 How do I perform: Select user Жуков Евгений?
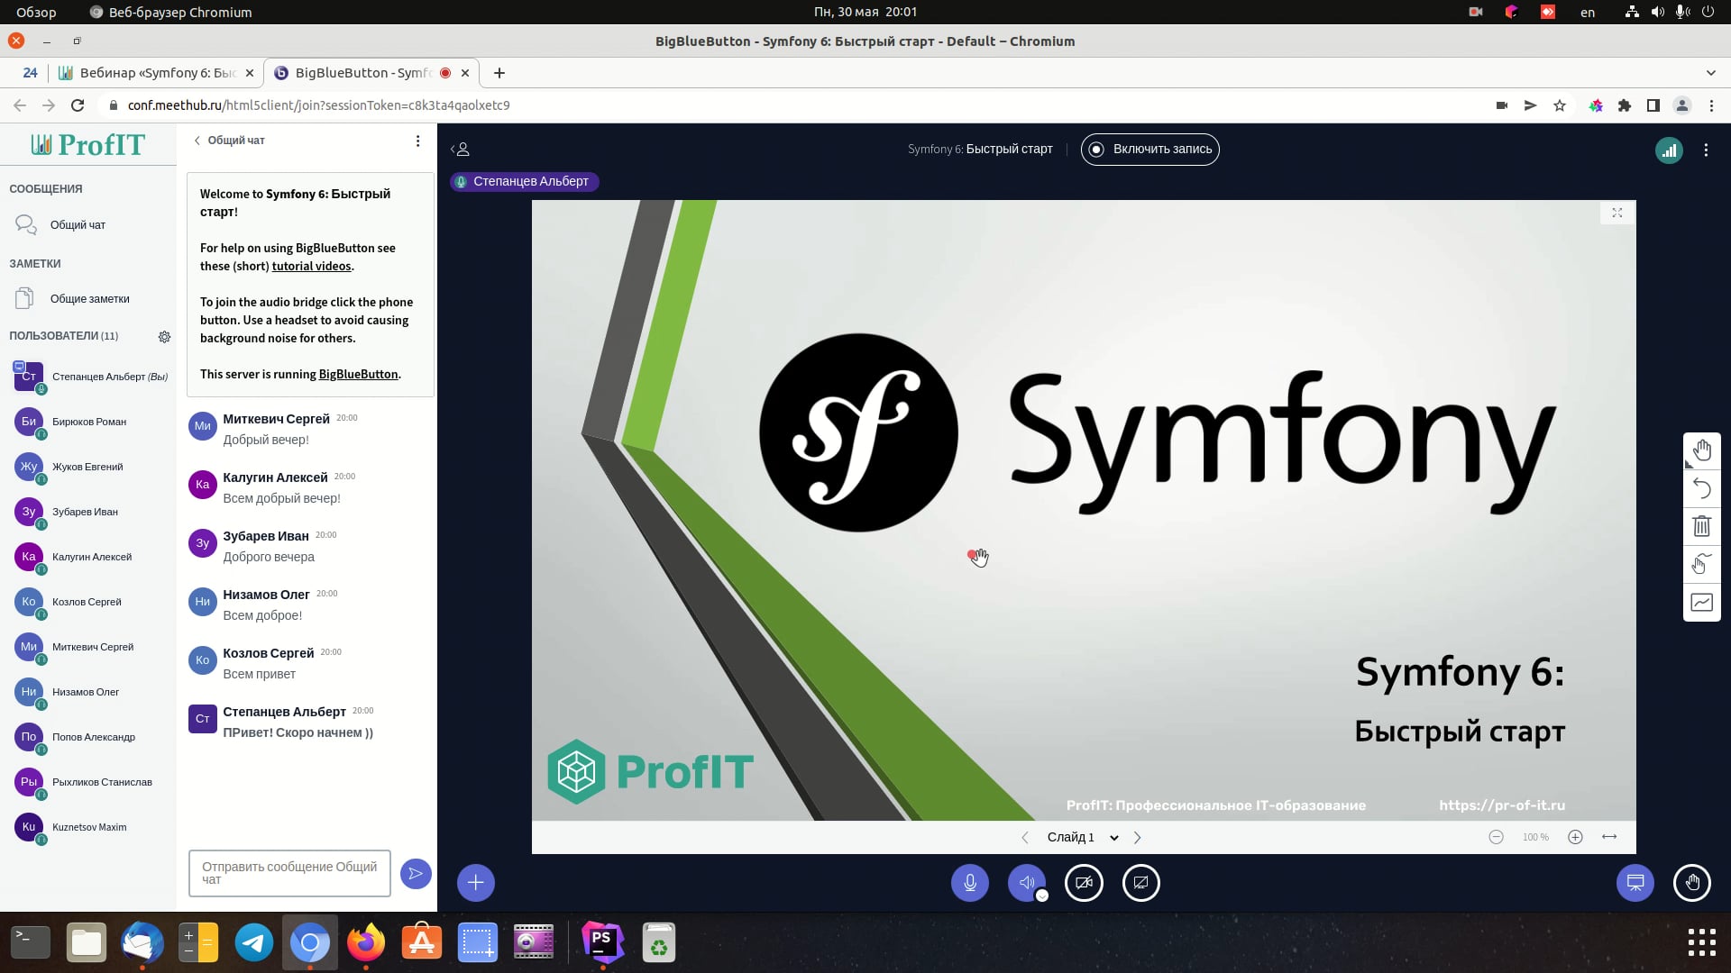tap(88, 467)
